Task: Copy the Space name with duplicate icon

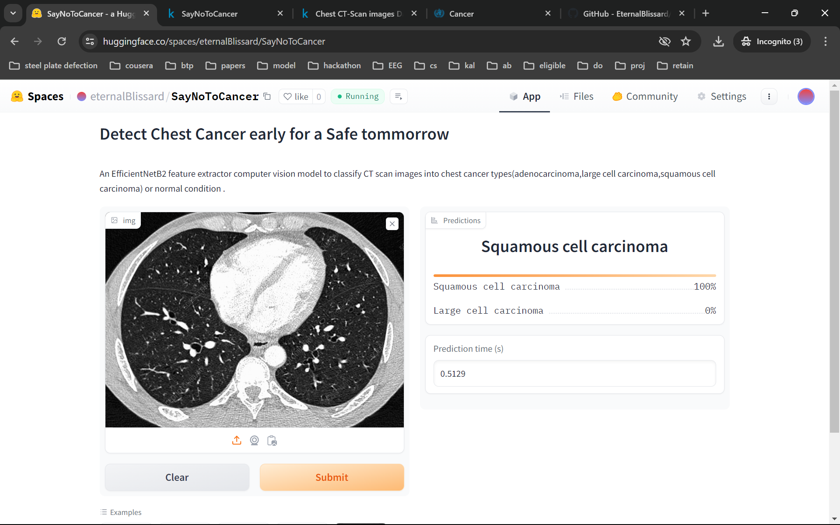Action: (x=267, y=96)
